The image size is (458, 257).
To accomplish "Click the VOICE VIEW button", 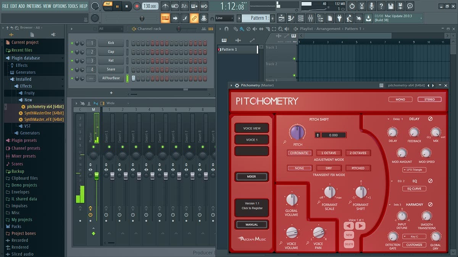I will (x=252, y=128).
